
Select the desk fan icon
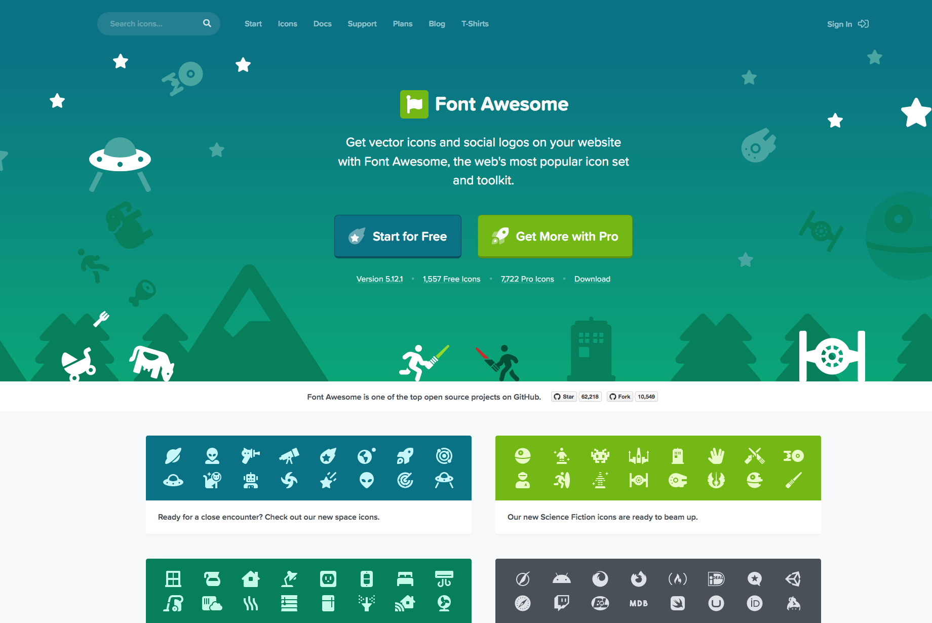coord(444,603)
